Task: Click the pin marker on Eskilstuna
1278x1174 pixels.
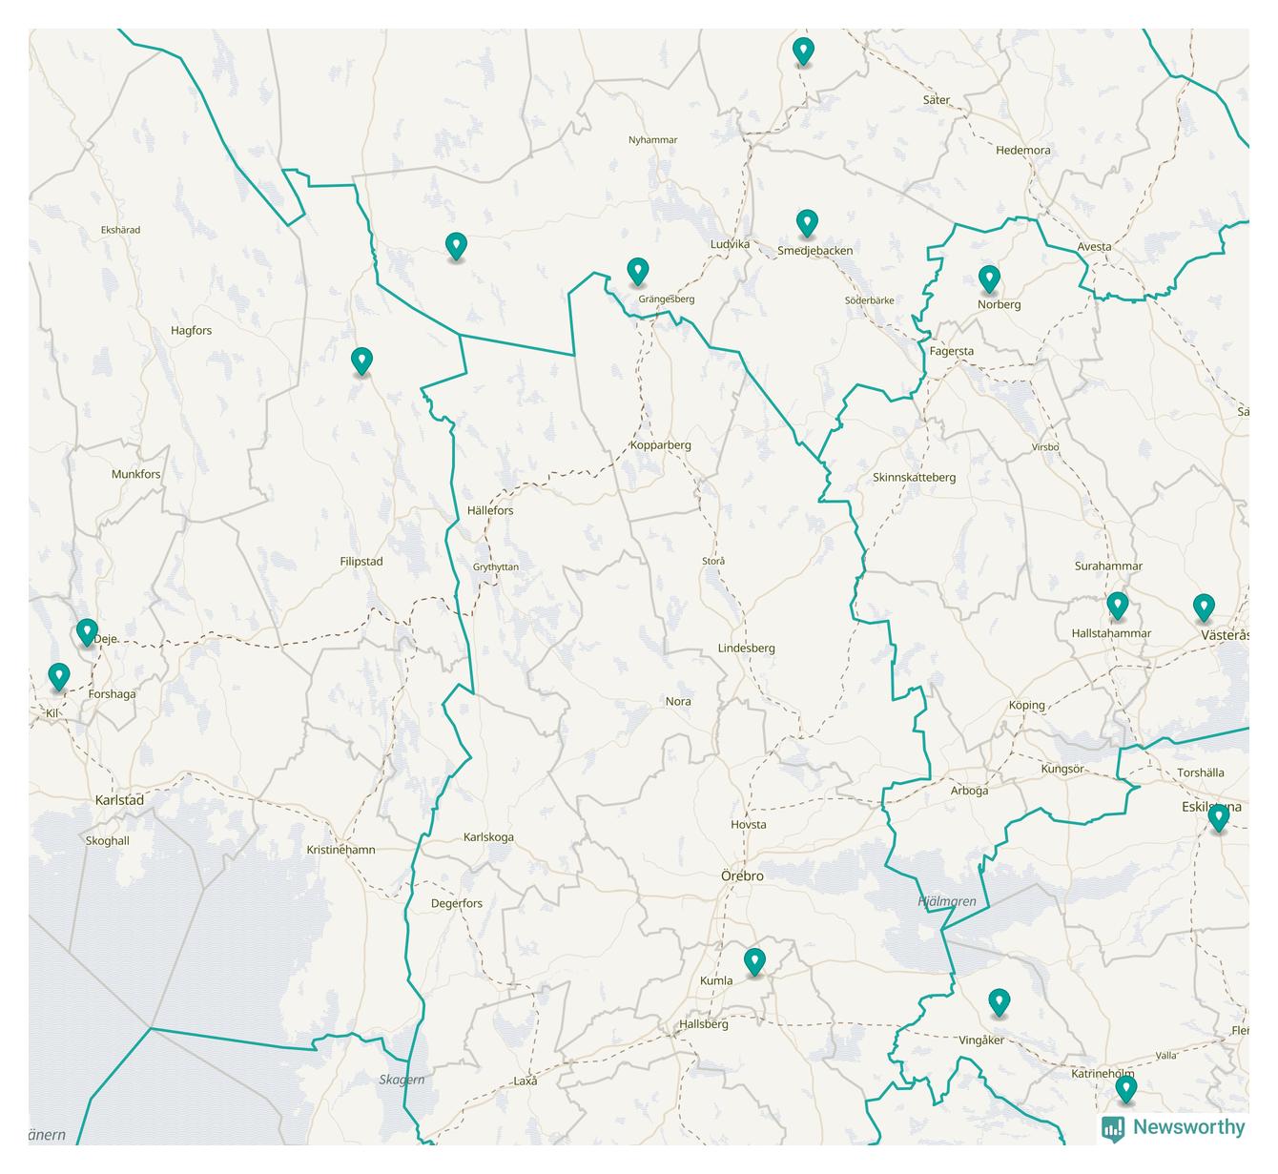Action: (x=1218, y=817)
